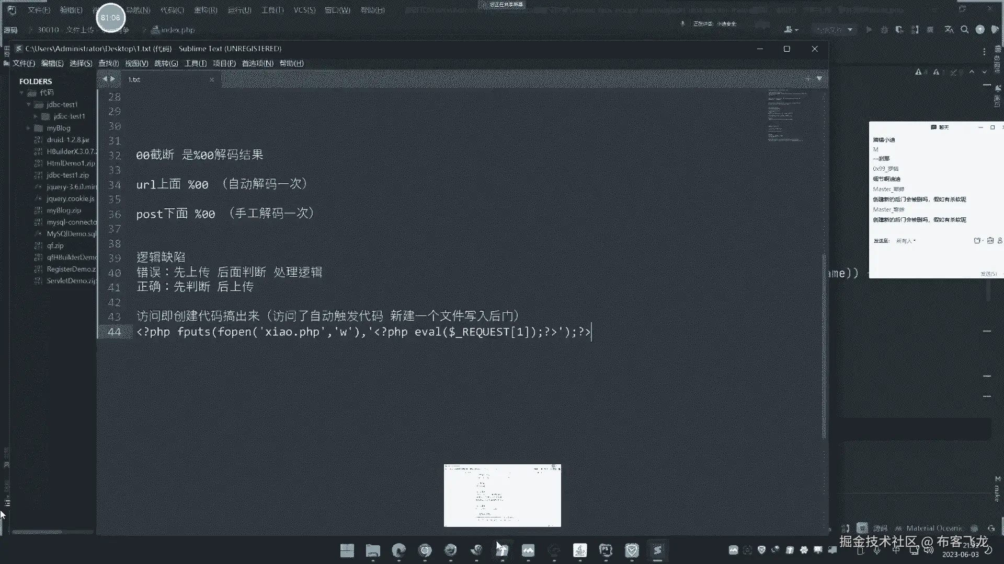Click the Java app icon in taskbar
This screenshot has height=564, width=1004.
(x=580, y=550)
